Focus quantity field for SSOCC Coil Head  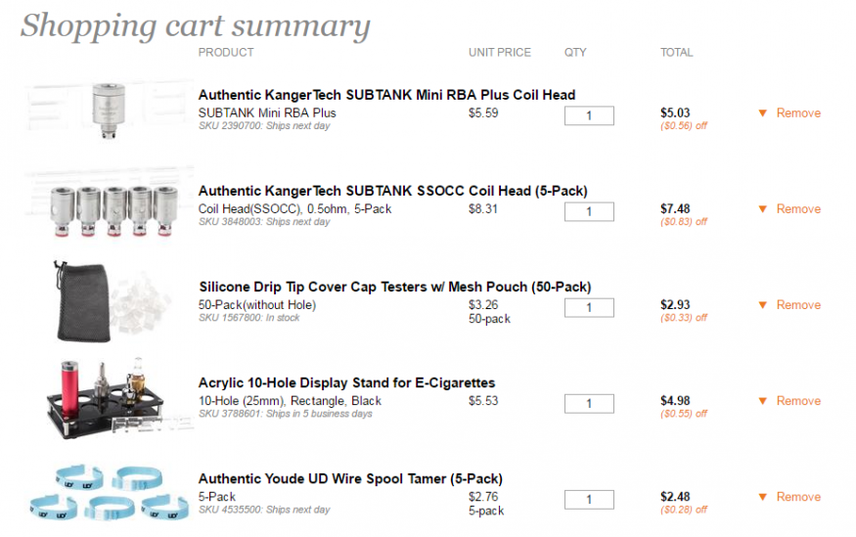(589, 211)
